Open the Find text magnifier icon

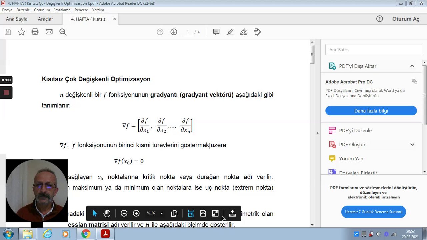63,32
